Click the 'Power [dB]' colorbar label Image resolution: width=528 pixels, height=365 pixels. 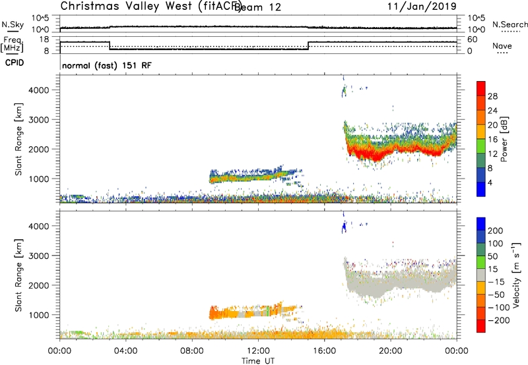click(x=504, y=139)
